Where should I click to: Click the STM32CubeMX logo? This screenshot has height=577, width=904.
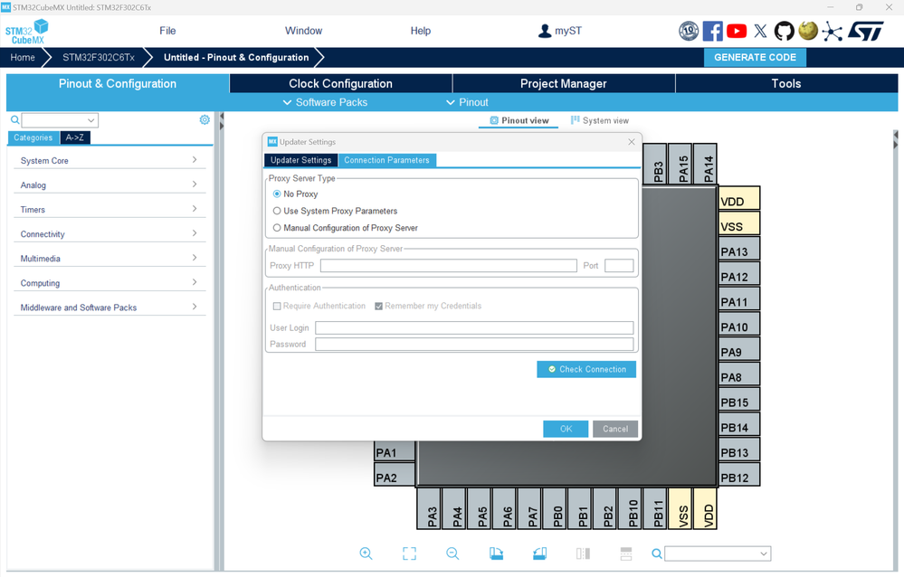point(26,32)
